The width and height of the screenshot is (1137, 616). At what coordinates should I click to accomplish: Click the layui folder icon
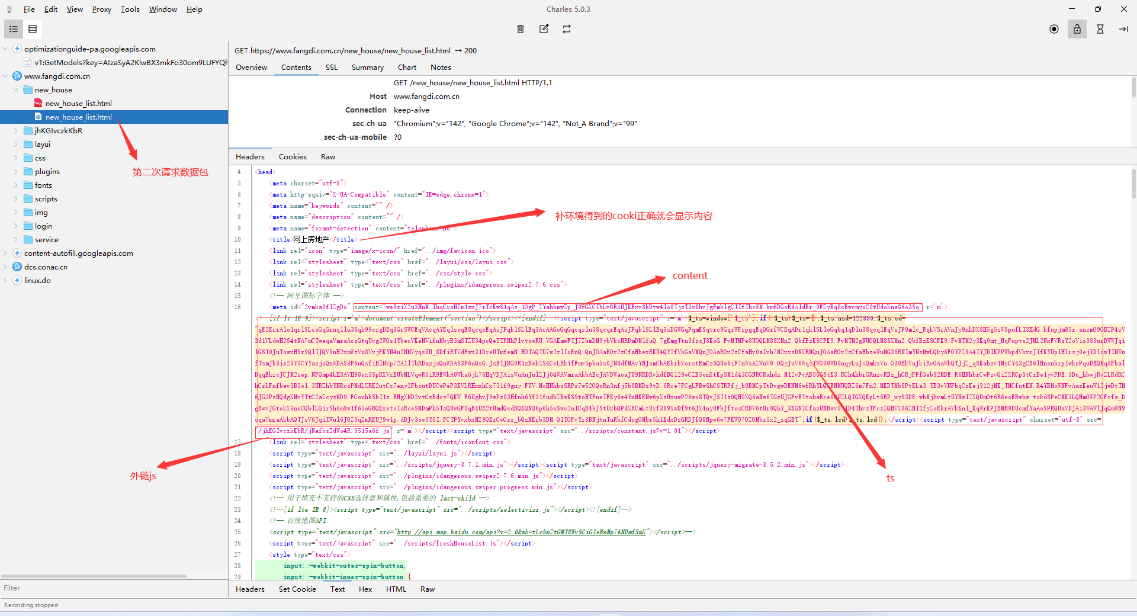click(x=28, y=144)
